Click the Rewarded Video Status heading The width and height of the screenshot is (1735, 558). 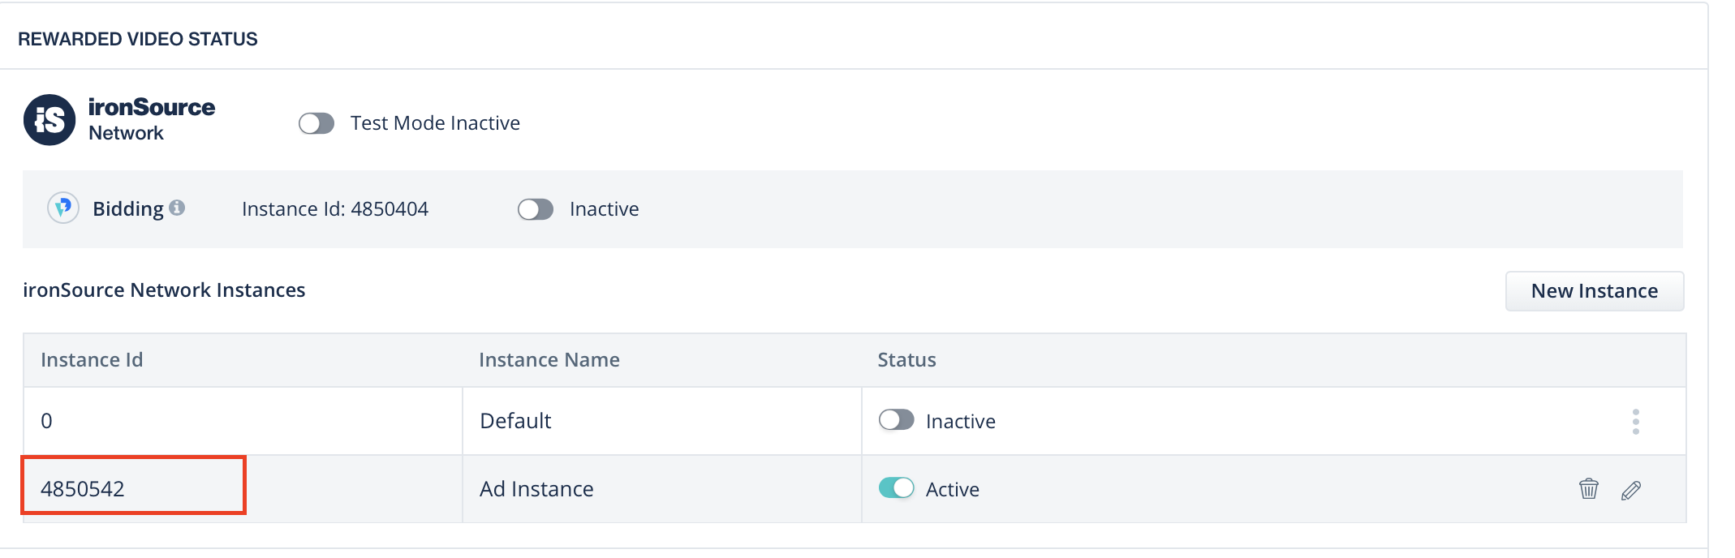[138, 39]
